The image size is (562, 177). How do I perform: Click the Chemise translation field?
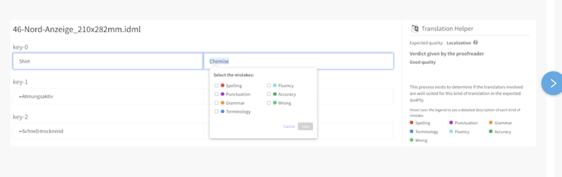(x=298, y=61)
